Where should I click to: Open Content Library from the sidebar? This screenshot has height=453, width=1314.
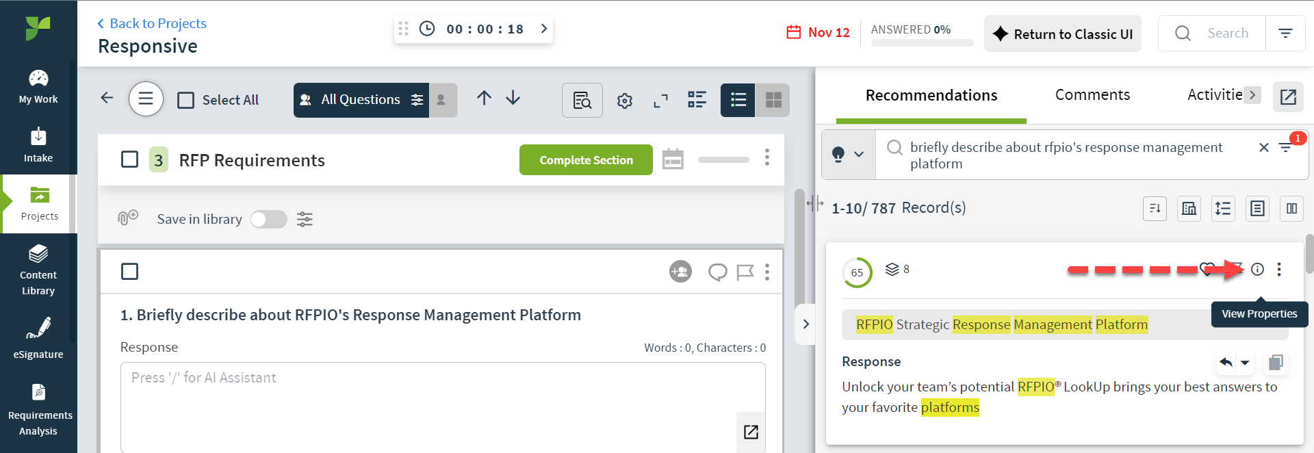pos(38,270)
